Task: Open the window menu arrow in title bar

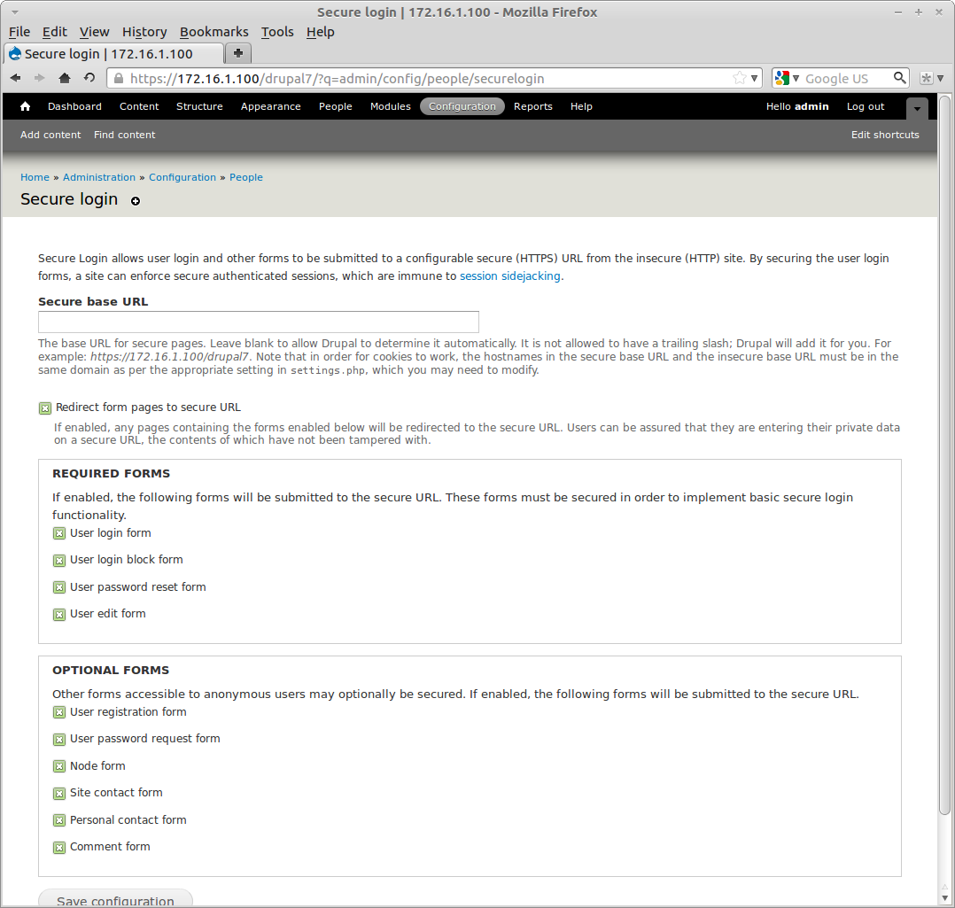Action: tap(14, 12)
